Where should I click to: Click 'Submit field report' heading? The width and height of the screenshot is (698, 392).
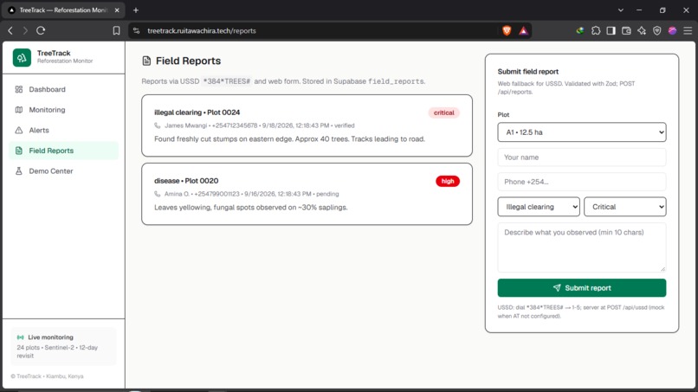528,72
